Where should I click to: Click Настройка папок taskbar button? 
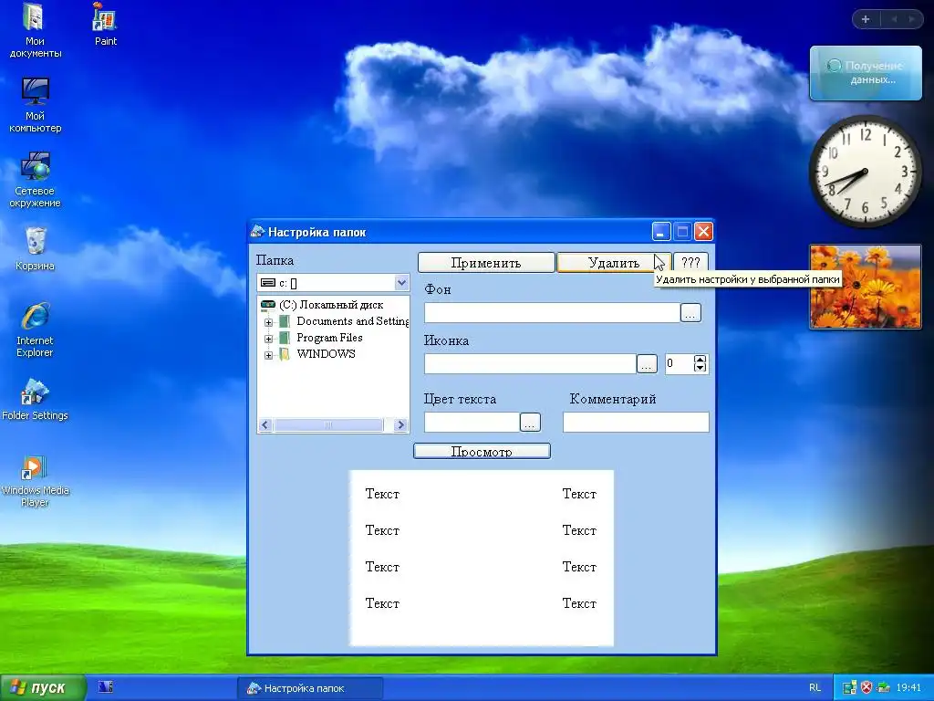point(310,688)
